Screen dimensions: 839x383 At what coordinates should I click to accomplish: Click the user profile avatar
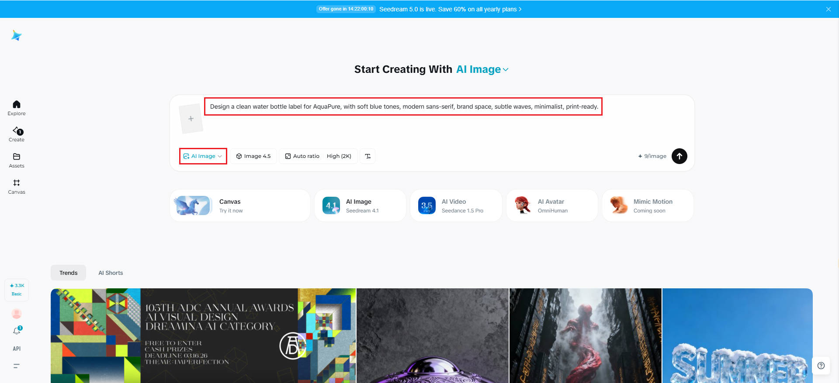(x=17, y=314)
